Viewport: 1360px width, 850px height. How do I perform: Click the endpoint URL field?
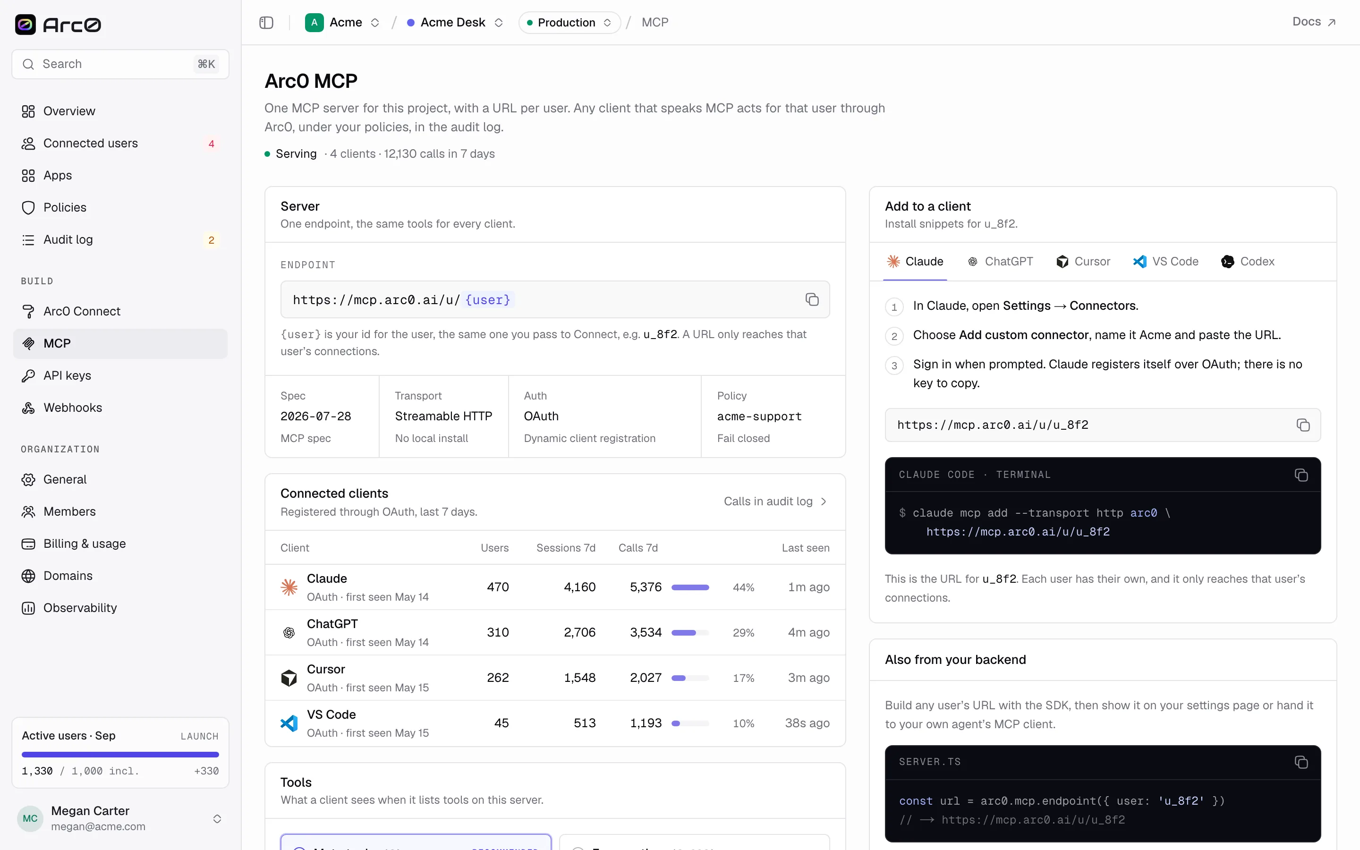click(555, 300)
